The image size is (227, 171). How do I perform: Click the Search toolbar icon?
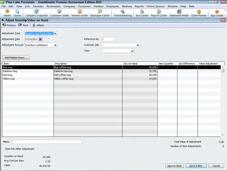[17, 13]
